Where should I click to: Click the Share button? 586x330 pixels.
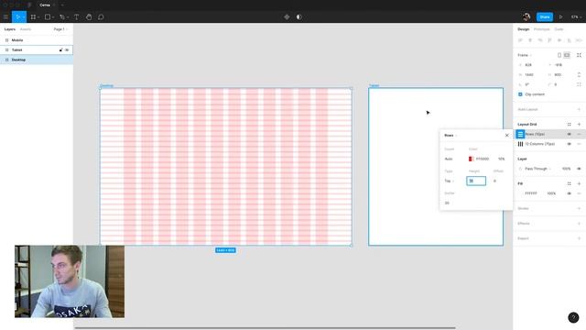(x=545, y=16)
